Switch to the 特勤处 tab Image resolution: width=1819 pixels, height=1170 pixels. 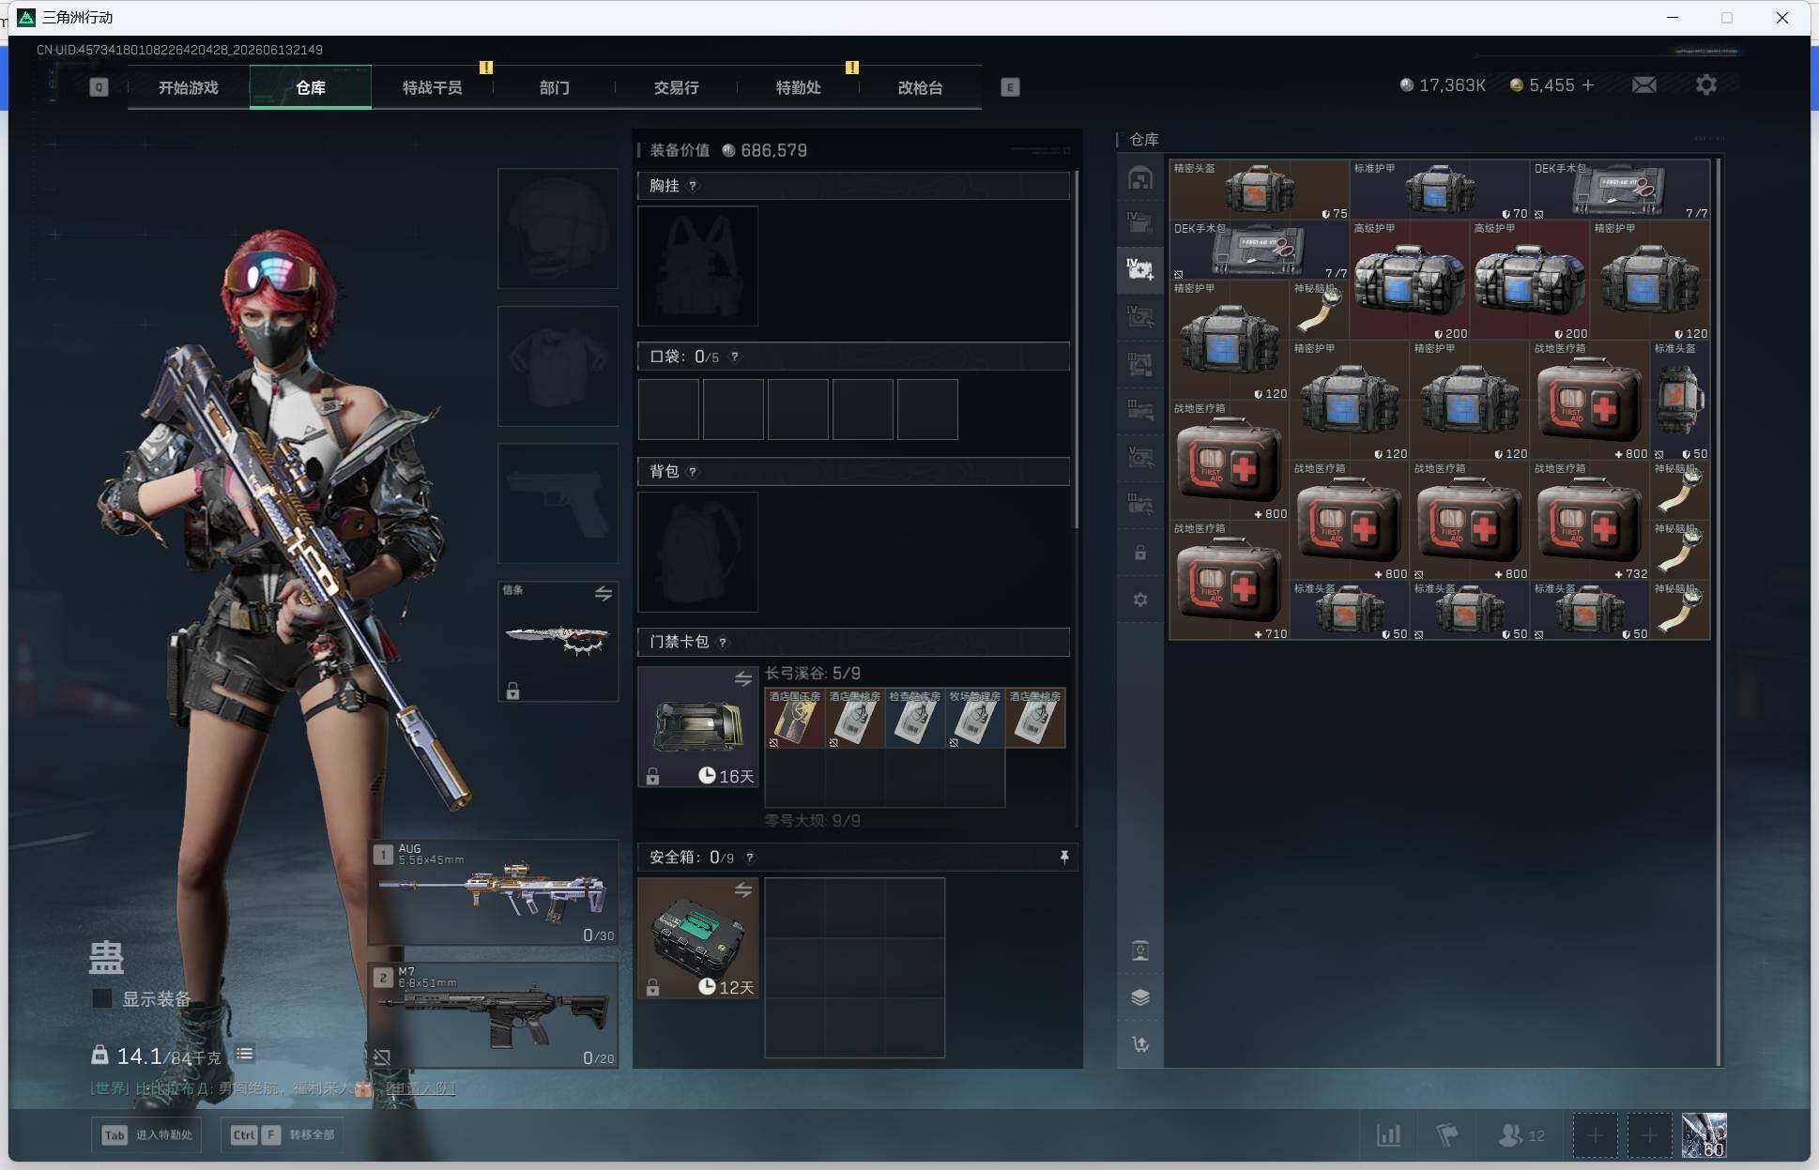click(x=799, y=87)
